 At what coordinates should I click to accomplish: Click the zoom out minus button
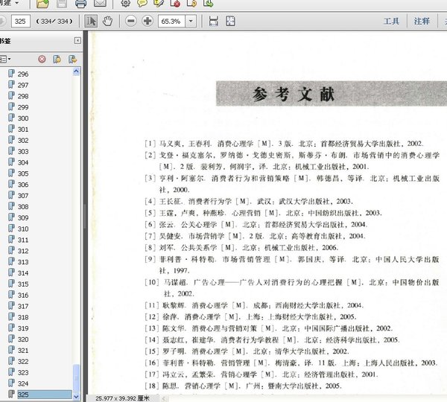pos(131,22)
